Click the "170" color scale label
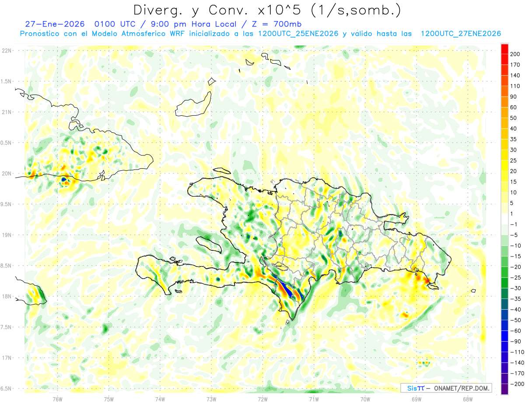 pos(515,65)
